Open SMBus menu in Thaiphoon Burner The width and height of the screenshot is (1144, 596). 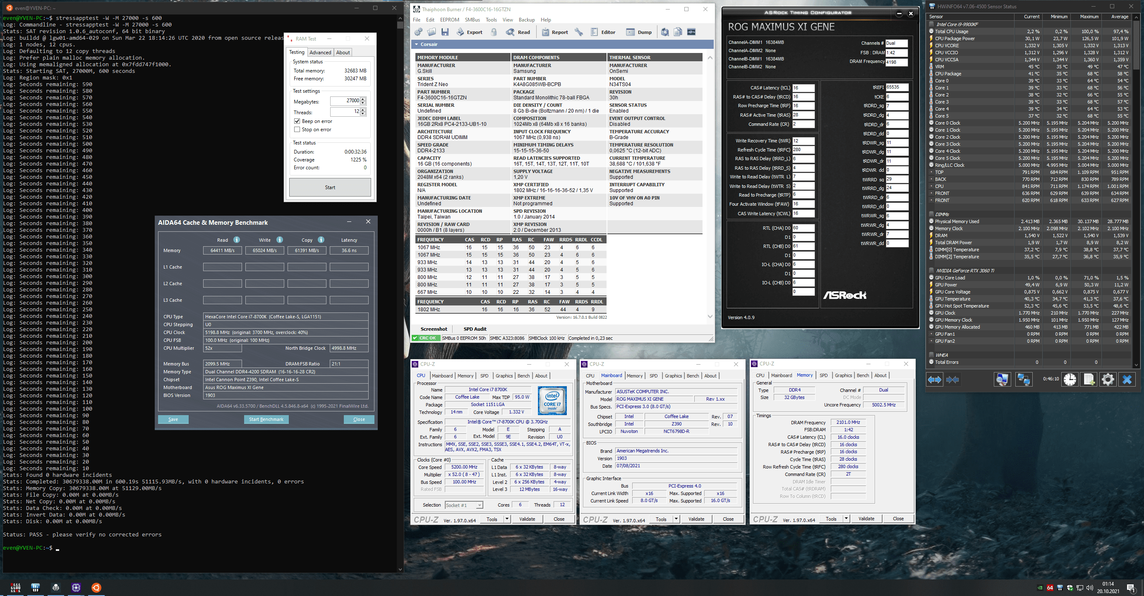coord(472,20)
